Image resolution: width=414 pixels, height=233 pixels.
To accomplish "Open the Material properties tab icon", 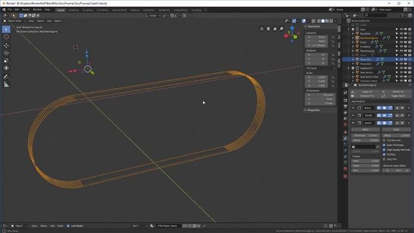I will (x=345, y=168).
